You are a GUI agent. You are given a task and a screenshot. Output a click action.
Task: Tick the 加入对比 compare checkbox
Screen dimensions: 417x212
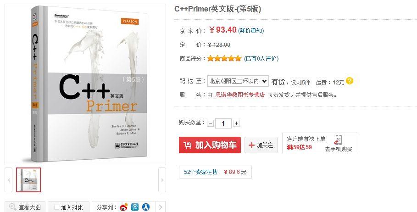56,207
